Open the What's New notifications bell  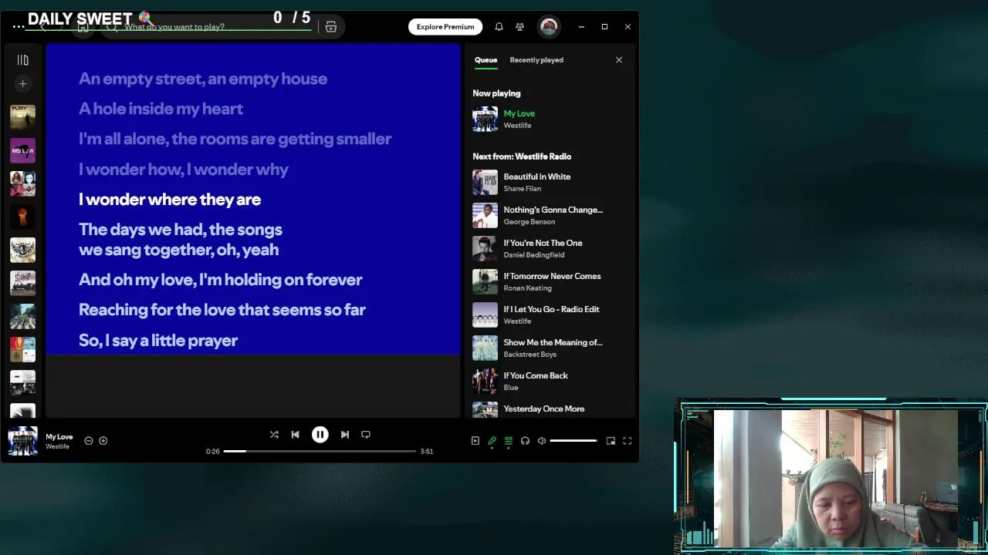point(499,27)
